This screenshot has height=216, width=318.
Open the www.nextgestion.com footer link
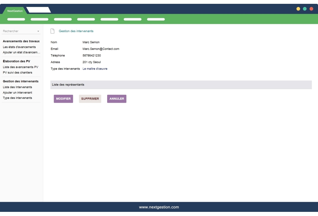click(x=159, y=207)
